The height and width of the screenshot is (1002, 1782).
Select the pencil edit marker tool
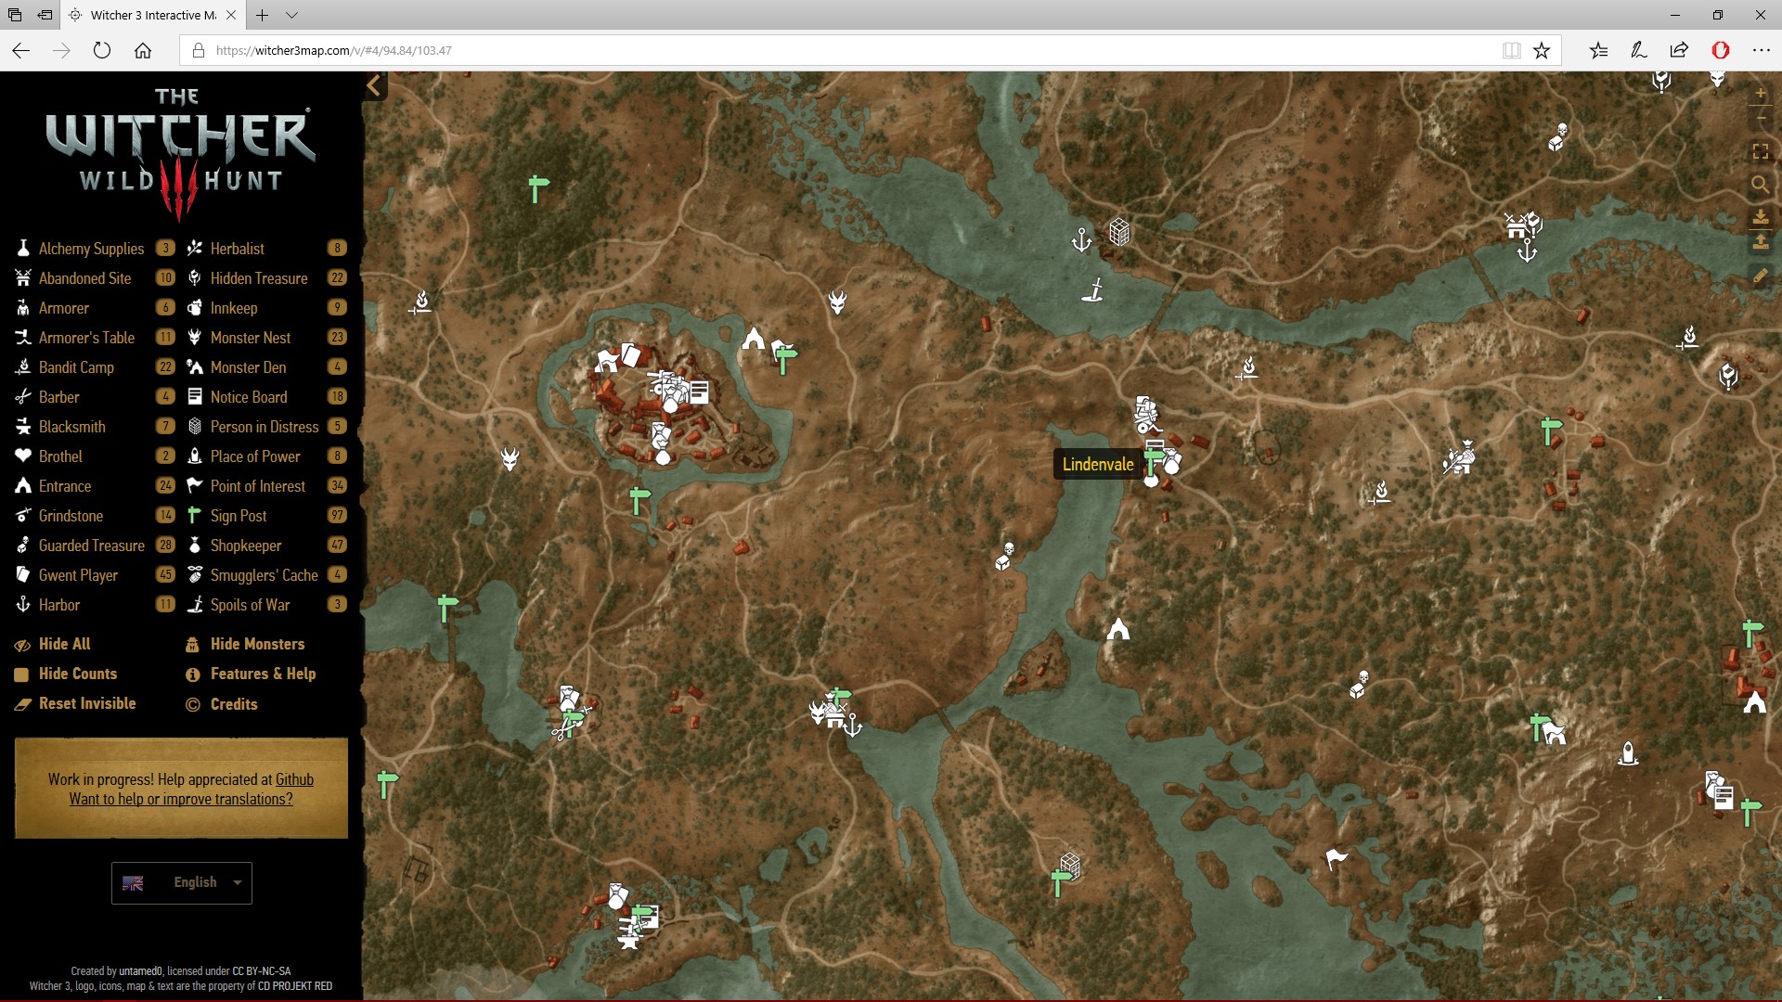click(1760, 276)
